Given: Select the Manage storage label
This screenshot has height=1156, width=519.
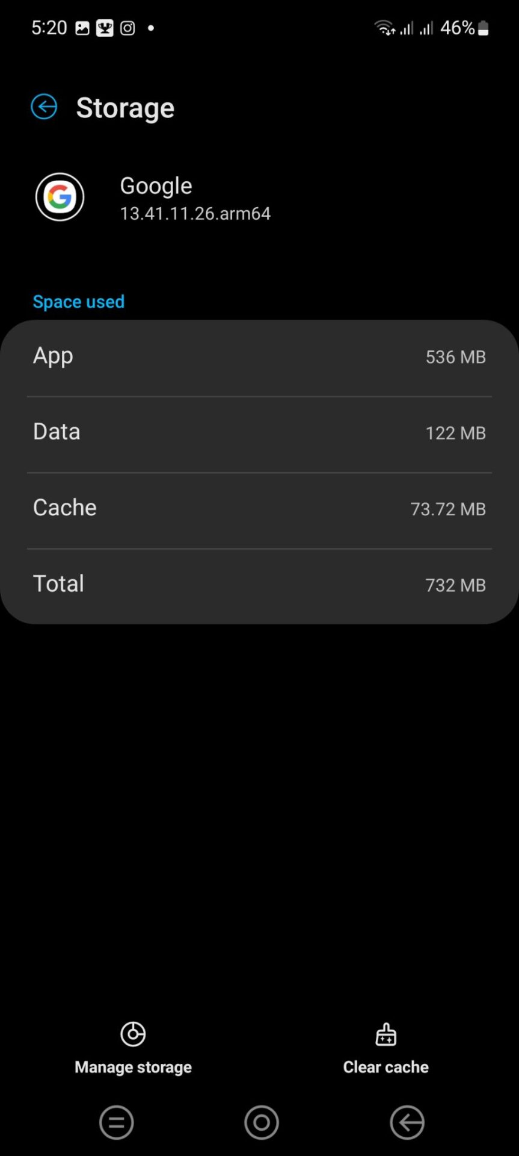Looking at the screenshot, I should tap(133, 1067).
